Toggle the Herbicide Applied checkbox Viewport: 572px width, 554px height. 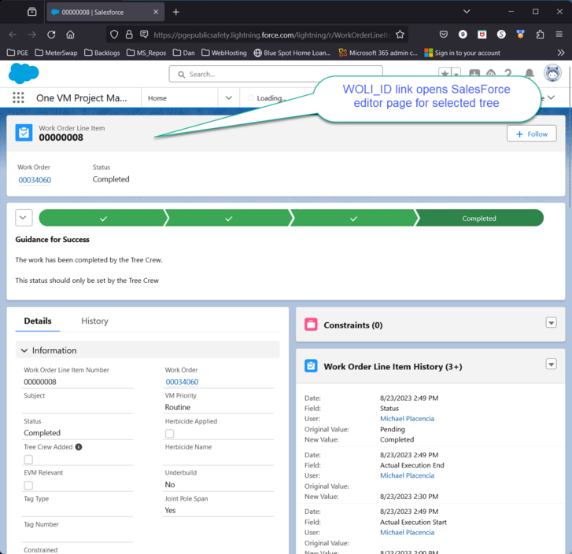(170, 434)
